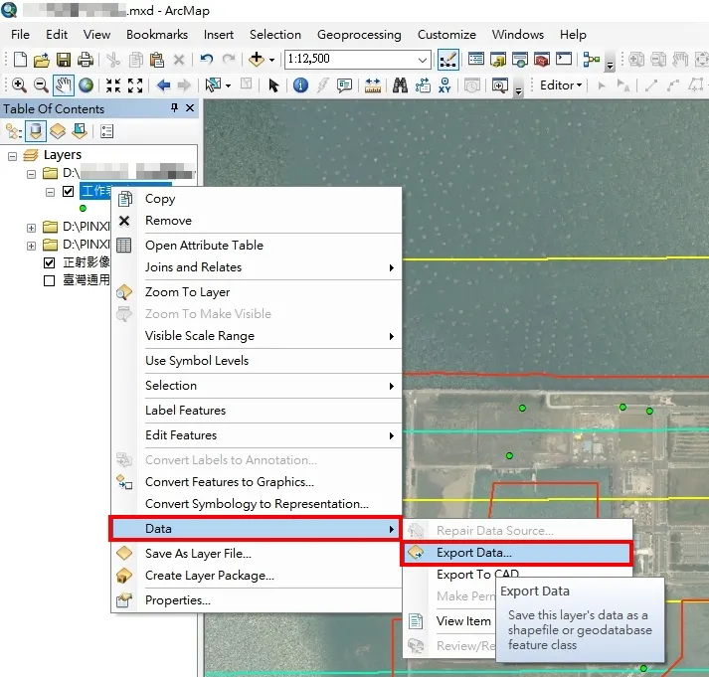This screenshot has width=709, height=677.
Task: Click the Zoom In magnifier tool
Action: pyautogui.click(x=19, y=85)
